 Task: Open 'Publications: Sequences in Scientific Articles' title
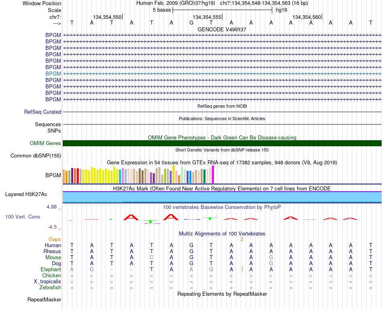point(222,119)
